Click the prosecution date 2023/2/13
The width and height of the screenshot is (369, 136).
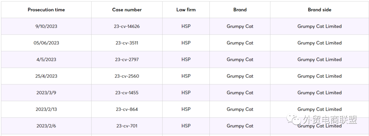tap(46, 109)
